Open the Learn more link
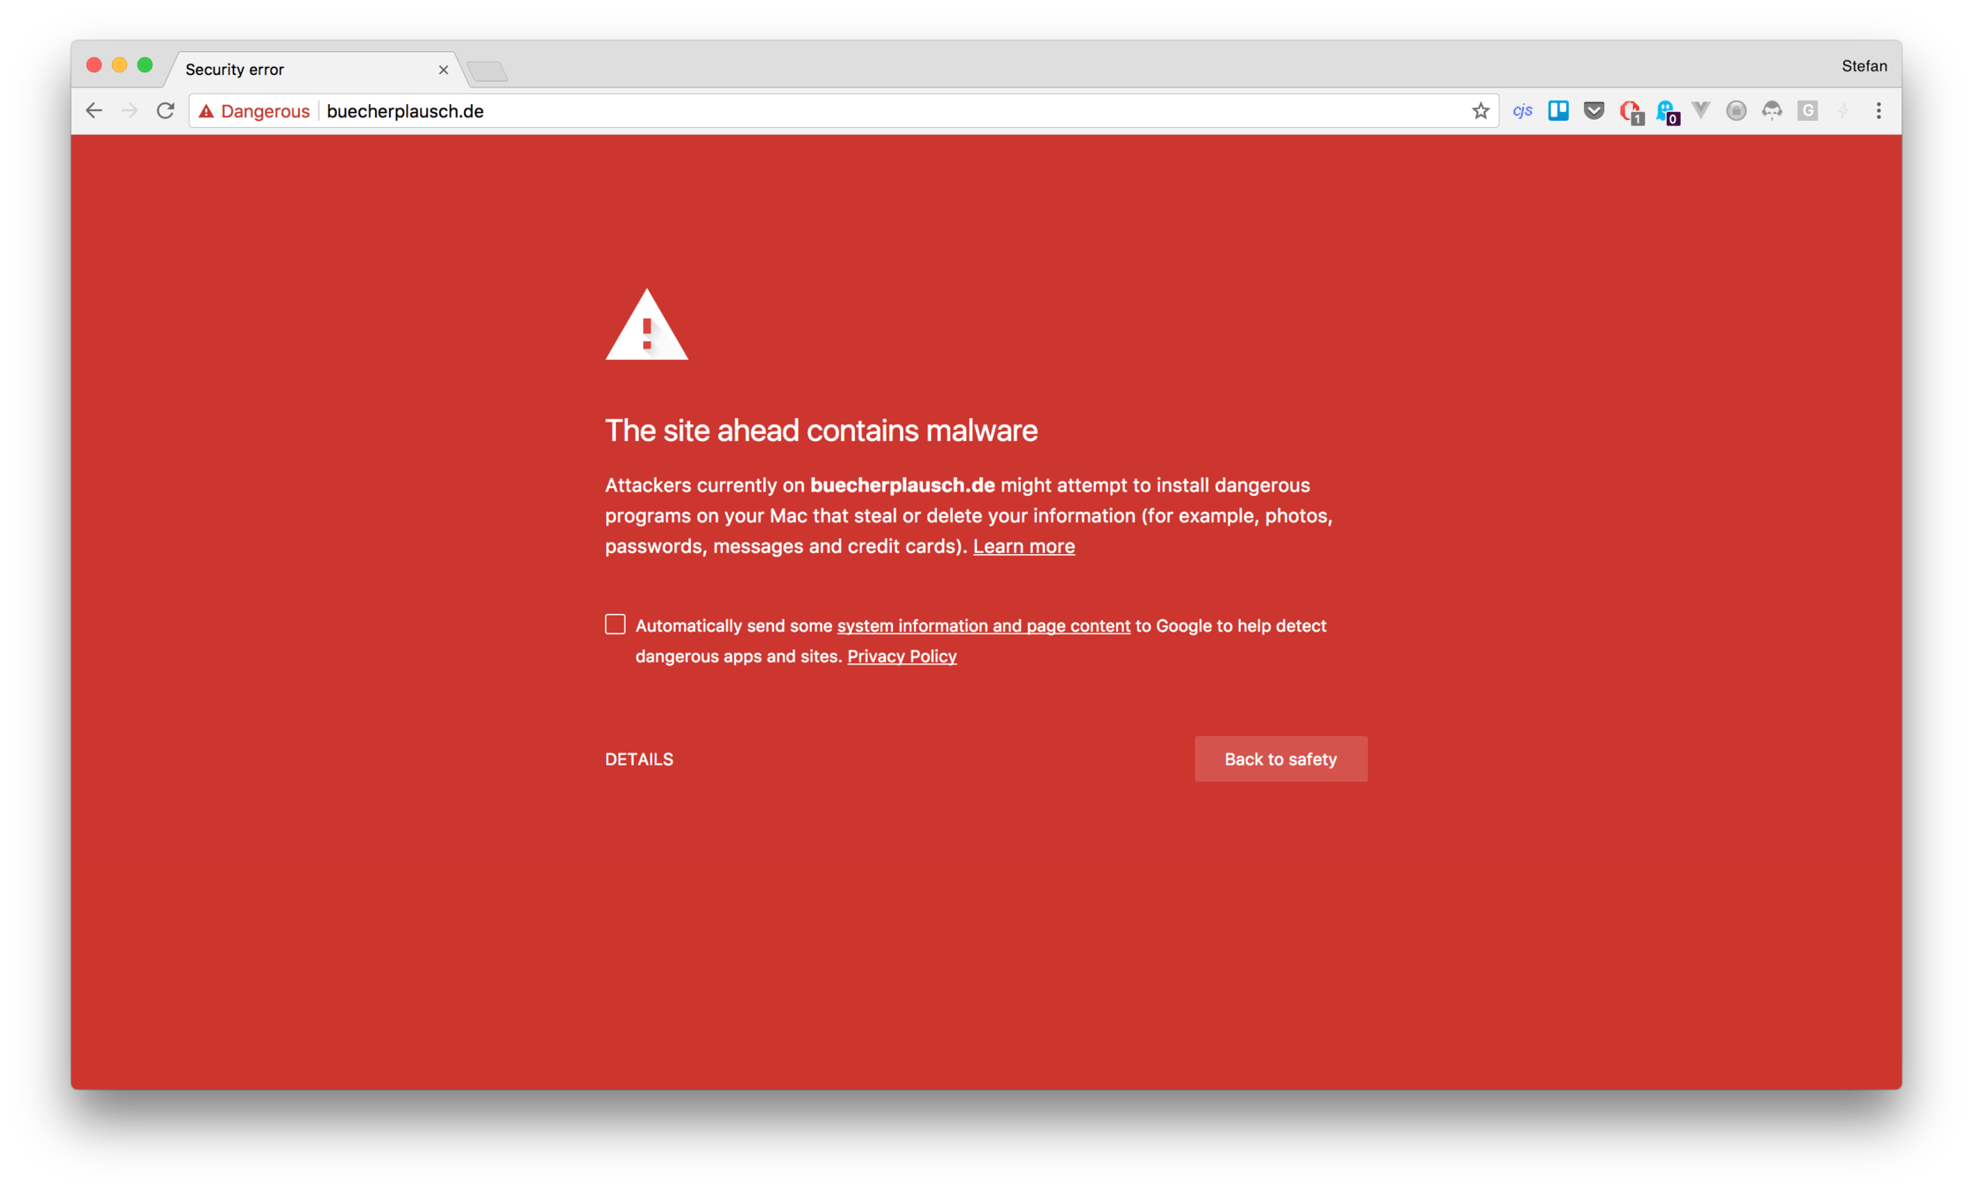Image resolution: width=1973 pixels, height=1191 pixels. pos(1024,546)
